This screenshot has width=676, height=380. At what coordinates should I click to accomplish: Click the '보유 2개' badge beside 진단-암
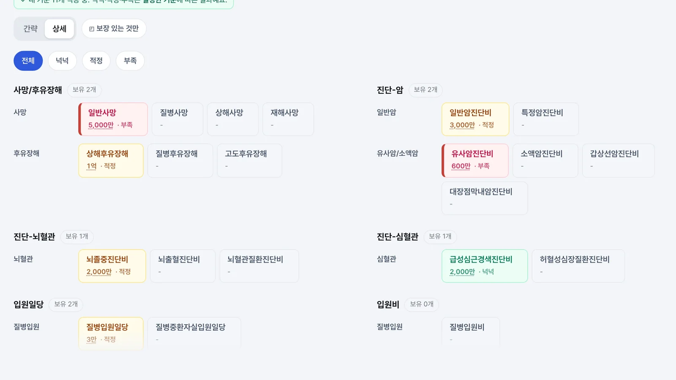[425, 90]
